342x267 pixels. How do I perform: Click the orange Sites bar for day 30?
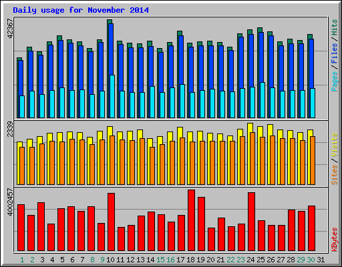tap(313, 160)
